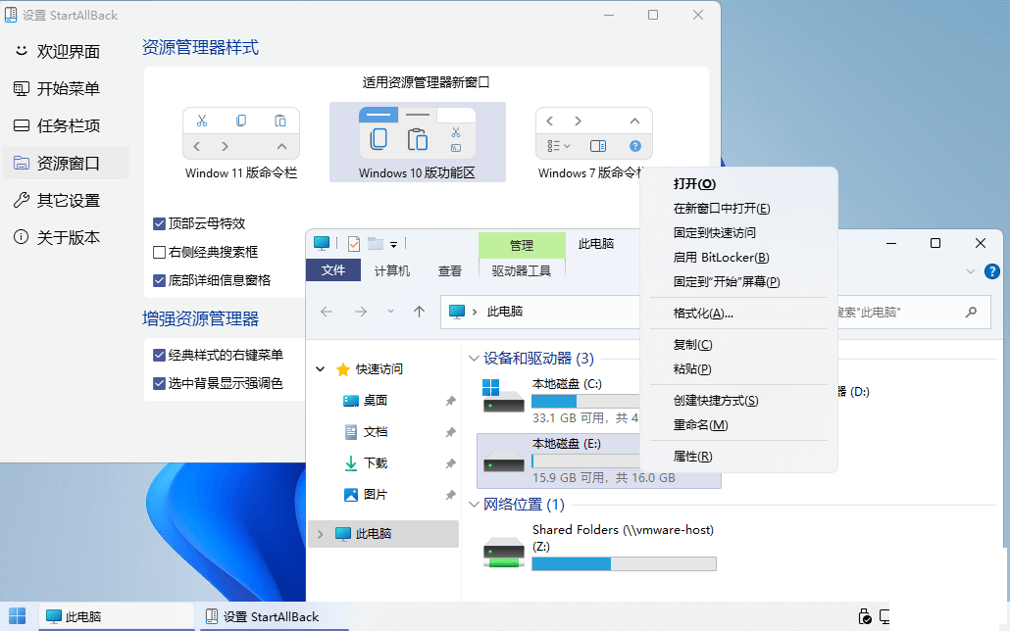Click the pin icon next to 图片
The width and height of the screenshot is (1010, 631).
[451, 495]
